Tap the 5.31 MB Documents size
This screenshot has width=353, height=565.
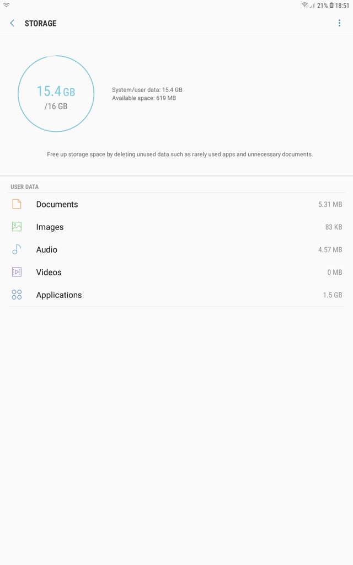(330, 204)
